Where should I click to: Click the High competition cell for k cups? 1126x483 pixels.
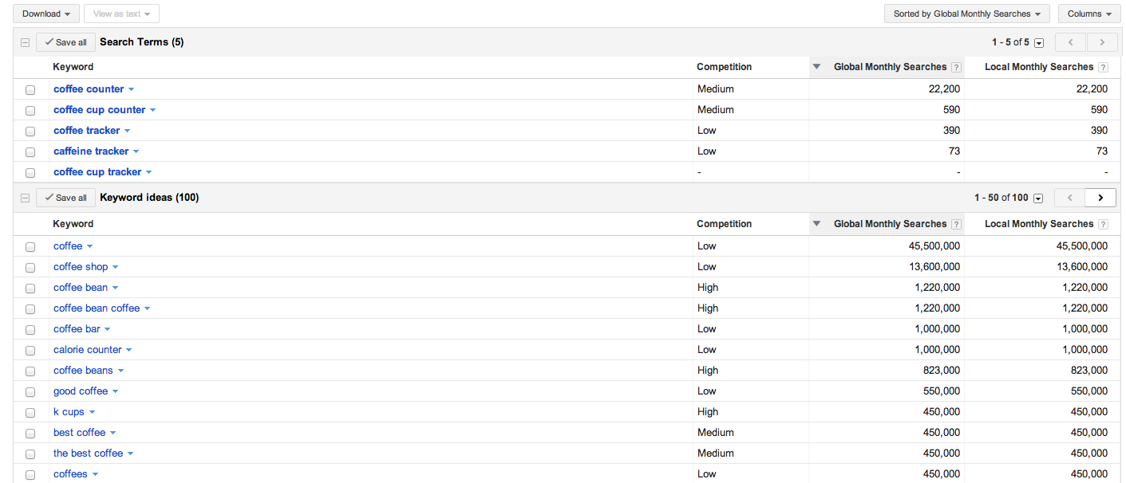point(708,412)
